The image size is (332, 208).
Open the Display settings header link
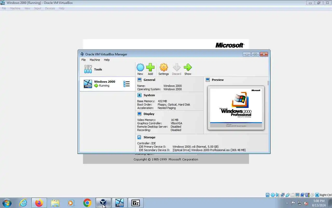pyautogui.click(x=149, y=114)
